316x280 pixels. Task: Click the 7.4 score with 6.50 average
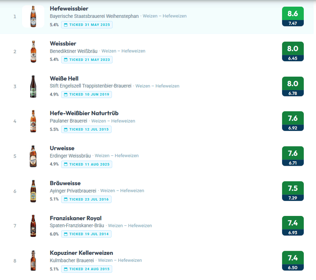tap(293, 261)
